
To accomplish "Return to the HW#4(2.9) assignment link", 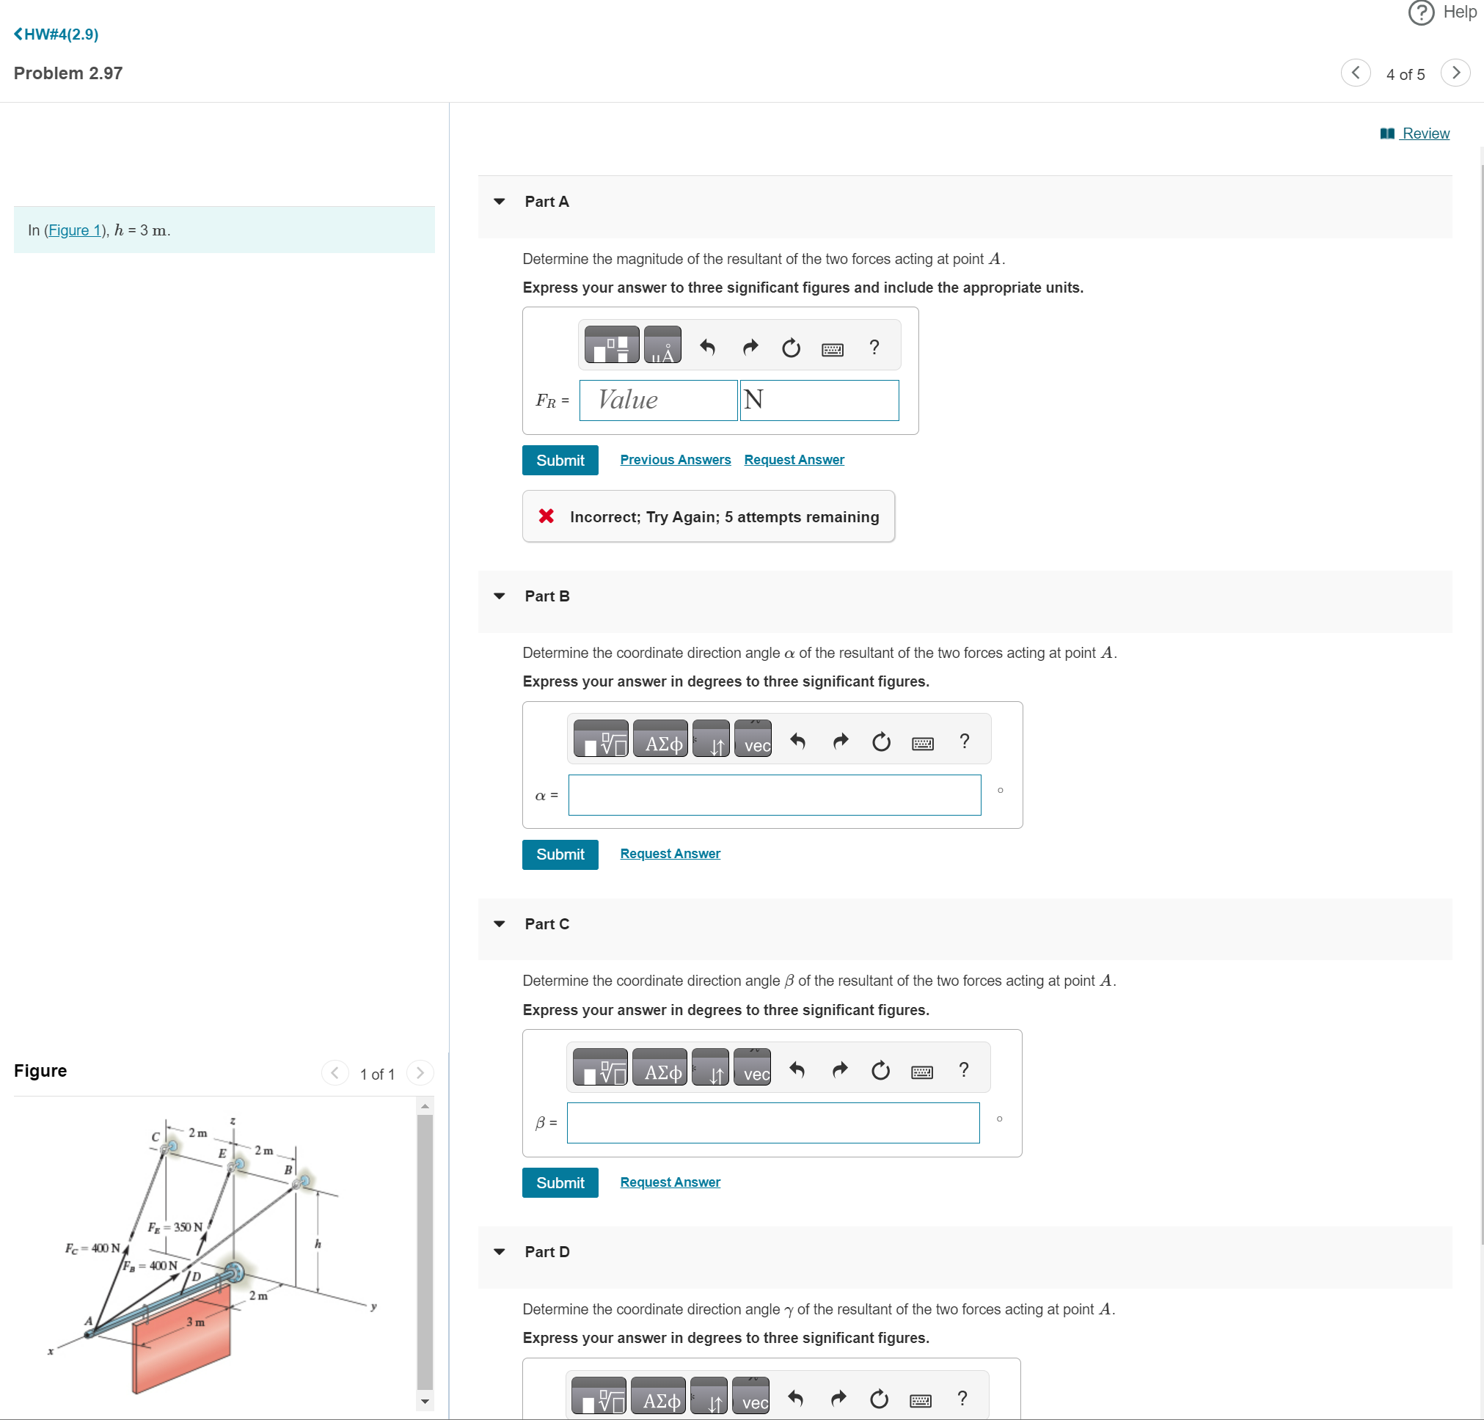I will click(56, 34).
